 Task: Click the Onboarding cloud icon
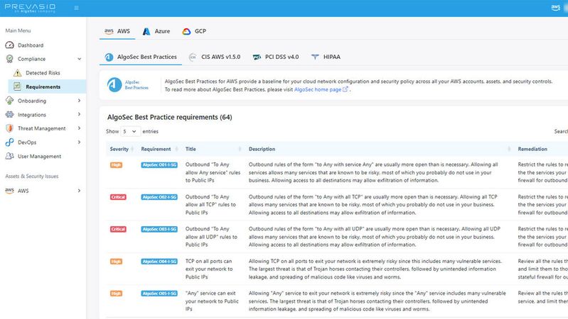(x=10, y=101)
